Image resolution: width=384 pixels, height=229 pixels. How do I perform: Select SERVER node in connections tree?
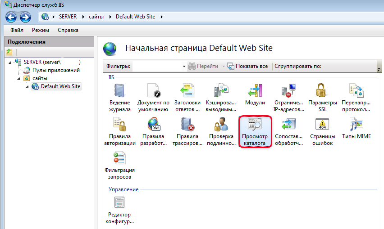coord(48,62)
